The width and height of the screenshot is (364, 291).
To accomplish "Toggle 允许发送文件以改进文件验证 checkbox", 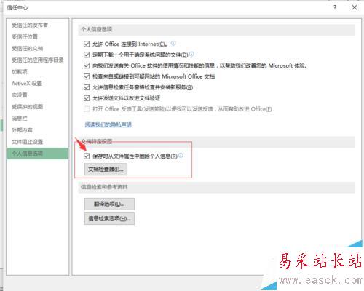I will pos(87,98).
